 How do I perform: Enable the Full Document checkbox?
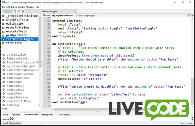tap(180, 123)
